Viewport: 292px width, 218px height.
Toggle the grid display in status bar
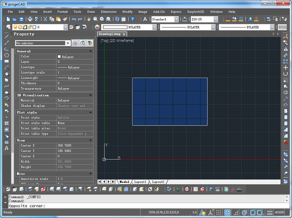[x=227, y=213]
